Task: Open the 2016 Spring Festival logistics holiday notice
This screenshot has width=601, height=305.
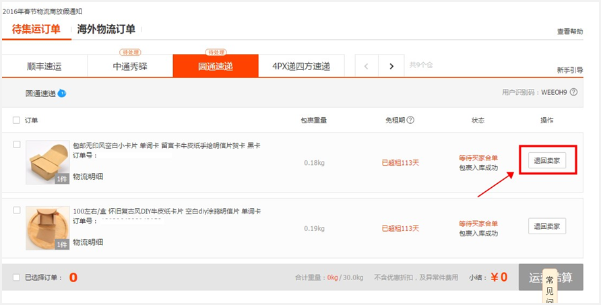Action: coord(42,11)
